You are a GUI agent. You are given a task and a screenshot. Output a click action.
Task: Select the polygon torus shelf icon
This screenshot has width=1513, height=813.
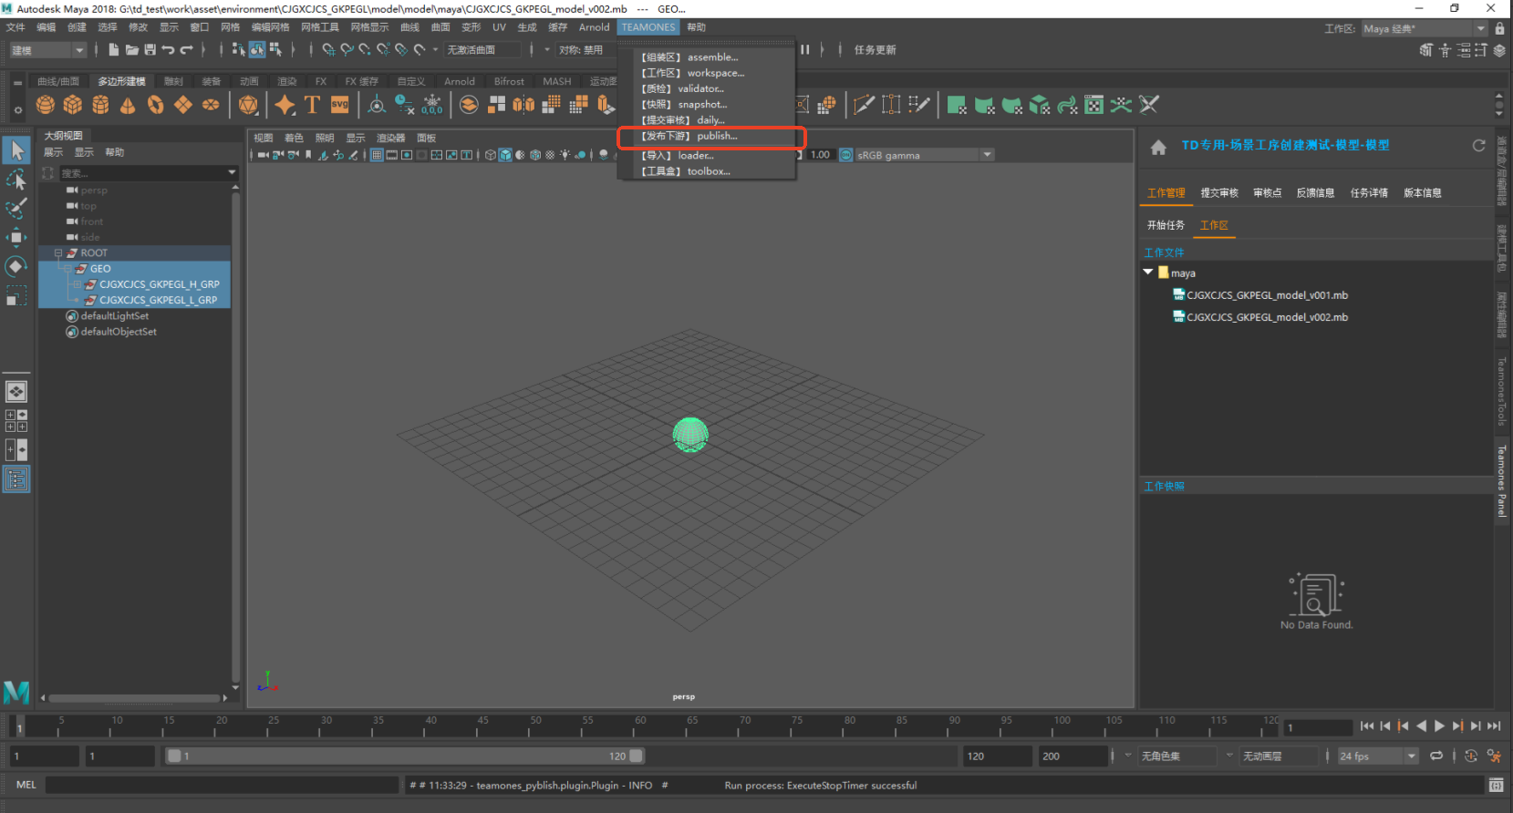pos(156,105)
